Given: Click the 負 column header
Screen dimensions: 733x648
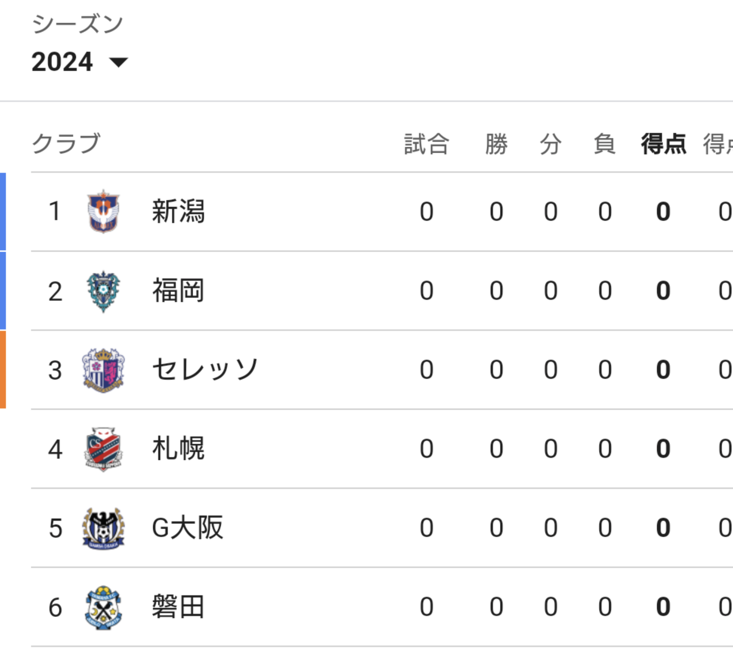Looking at the screenshot, I should pyautogui.click(x=605, y=144).
